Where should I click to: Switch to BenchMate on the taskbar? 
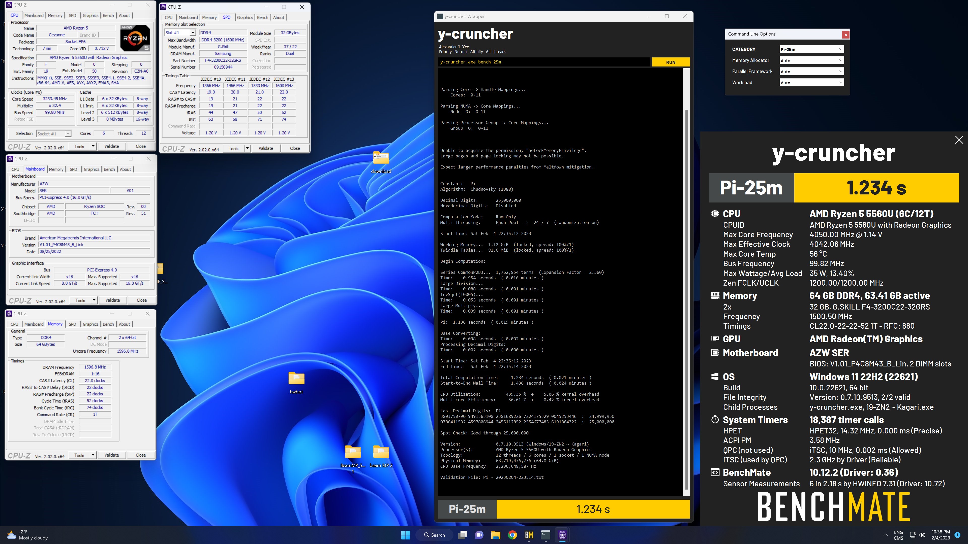click(529, 535)
